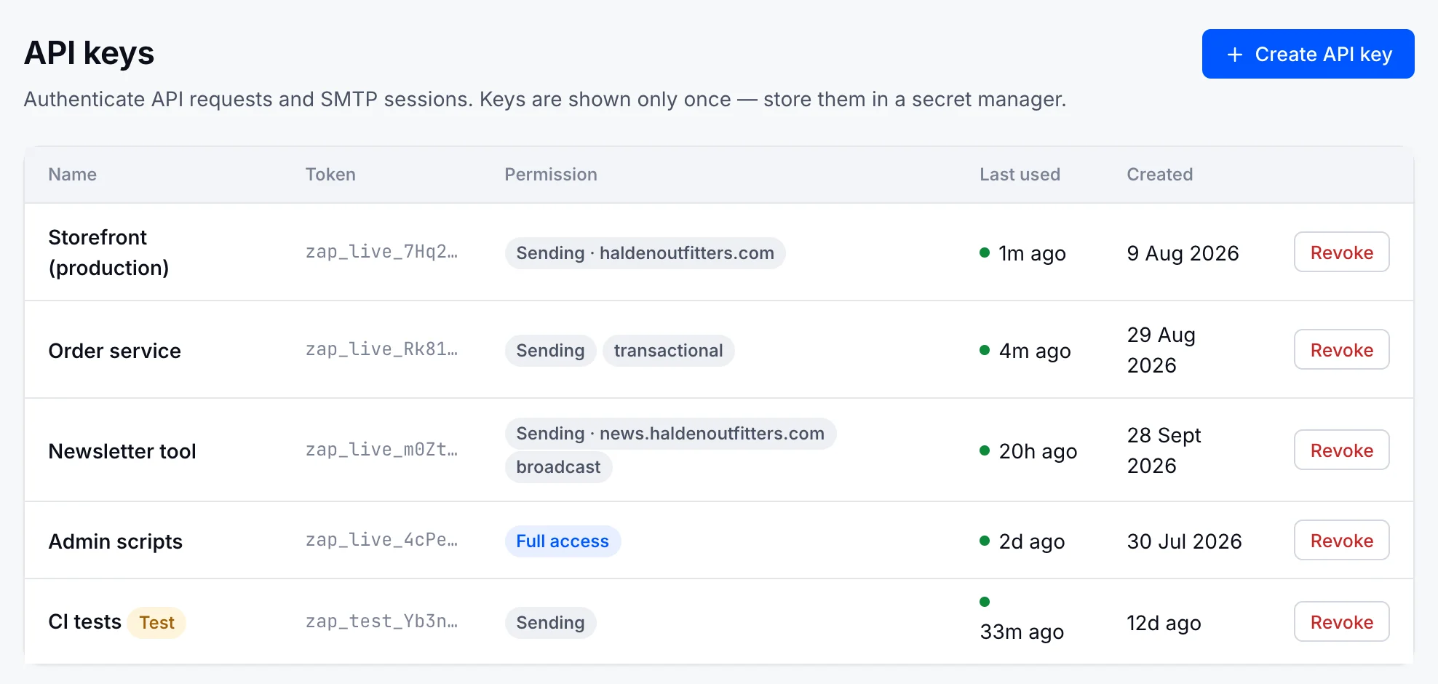
Task: Click the green status dot beside 1m ago
Action: coord(985,252)
